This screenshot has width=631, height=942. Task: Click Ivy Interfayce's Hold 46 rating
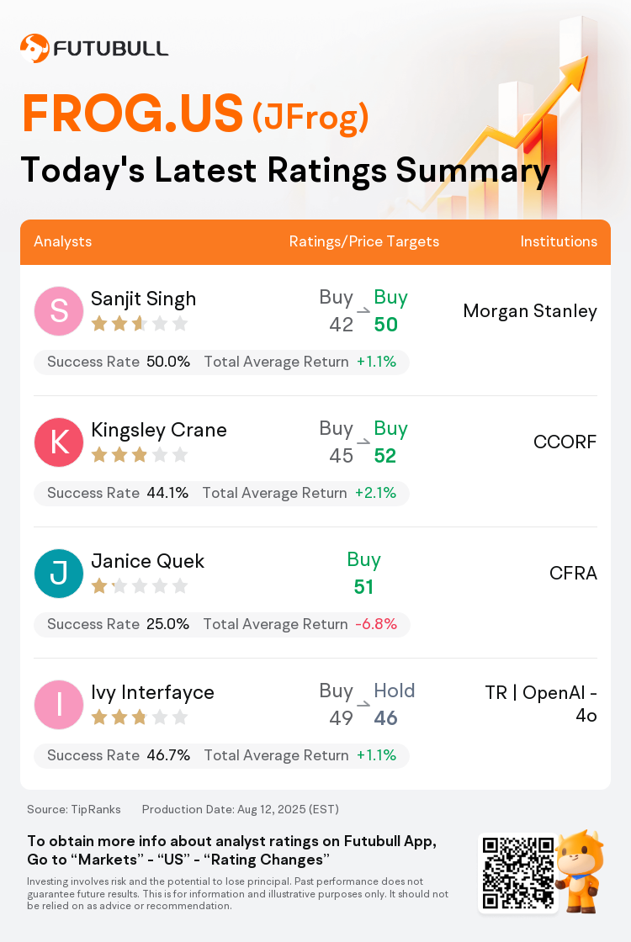pos(395,704)
